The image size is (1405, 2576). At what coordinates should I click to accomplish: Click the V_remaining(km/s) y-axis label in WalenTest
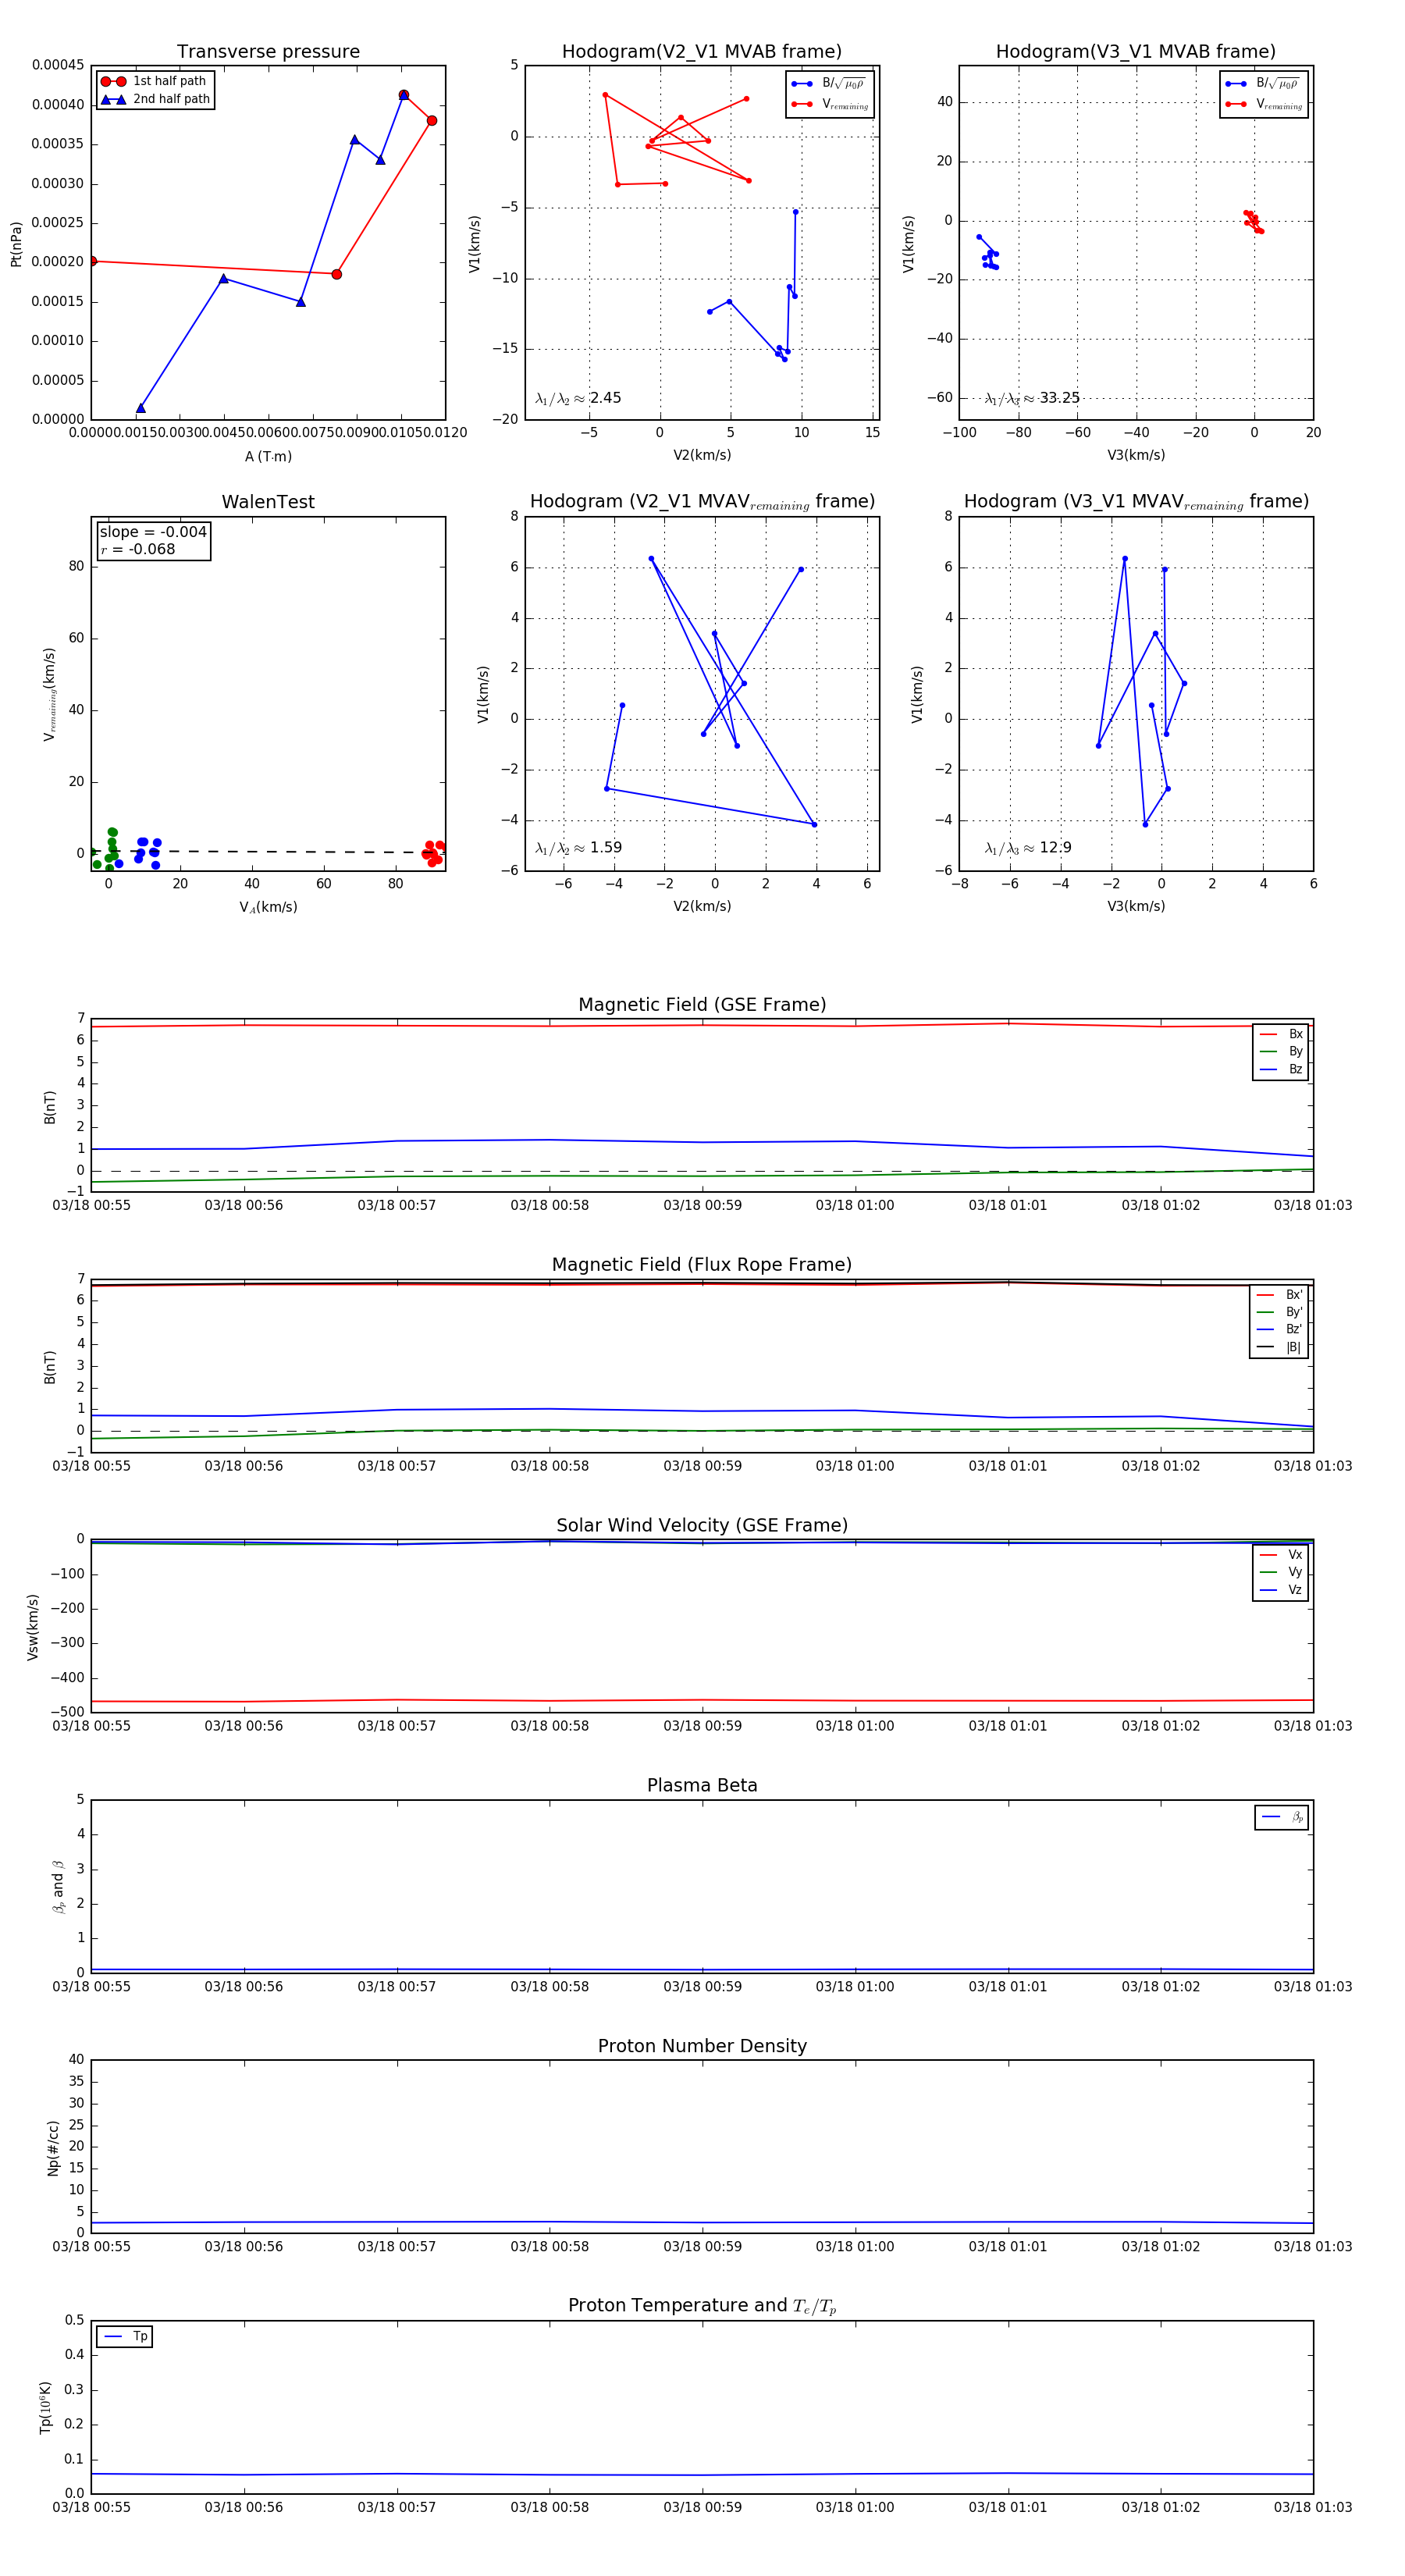point(49,694)
